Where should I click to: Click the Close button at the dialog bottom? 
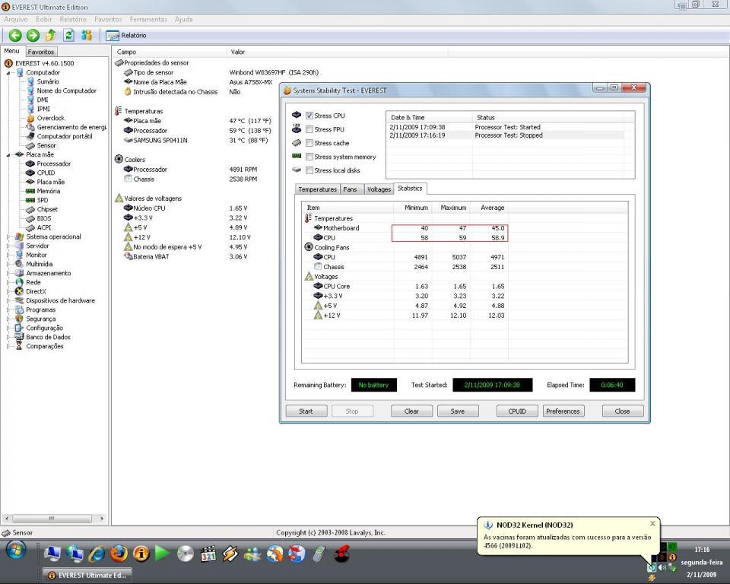[623, 411]
